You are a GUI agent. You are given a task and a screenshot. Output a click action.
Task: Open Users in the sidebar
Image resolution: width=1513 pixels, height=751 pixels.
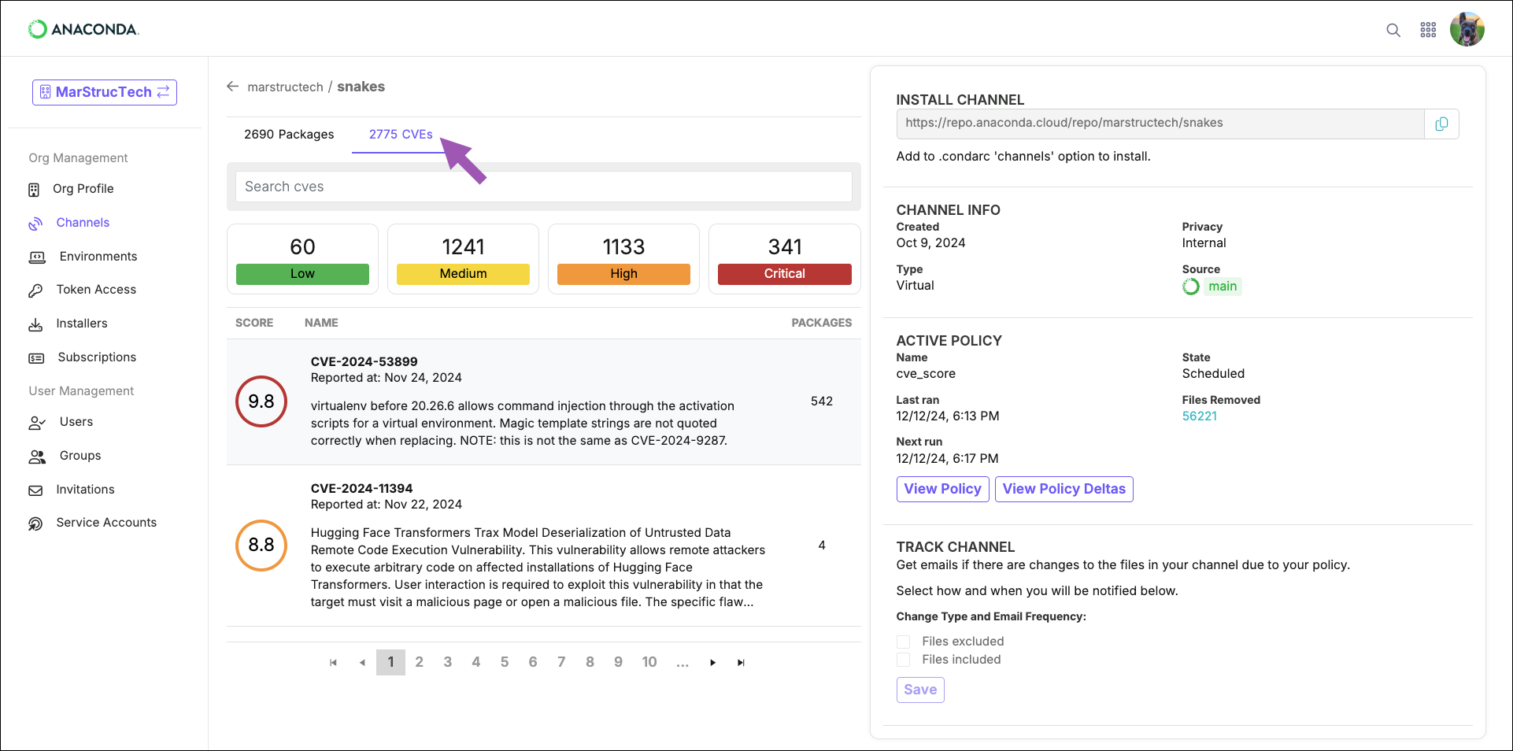[x=76, y=422]
